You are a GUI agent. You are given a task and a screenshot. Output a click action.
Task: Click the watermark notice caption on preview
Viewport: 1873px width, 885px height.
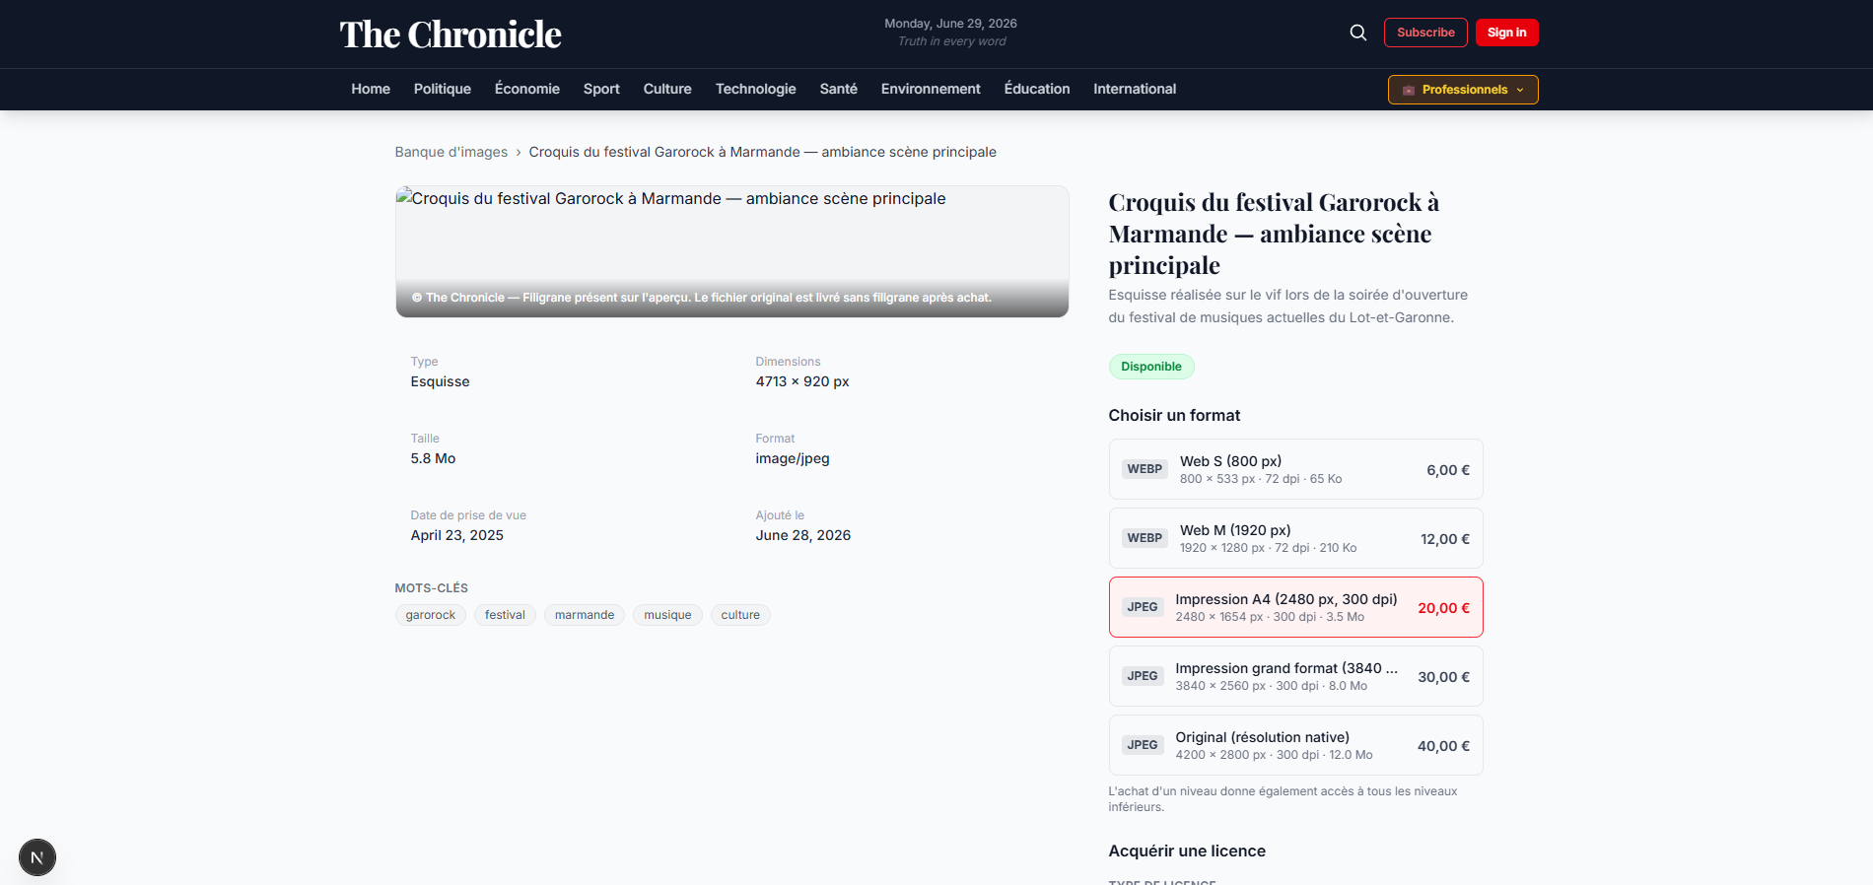coord(702,298)
